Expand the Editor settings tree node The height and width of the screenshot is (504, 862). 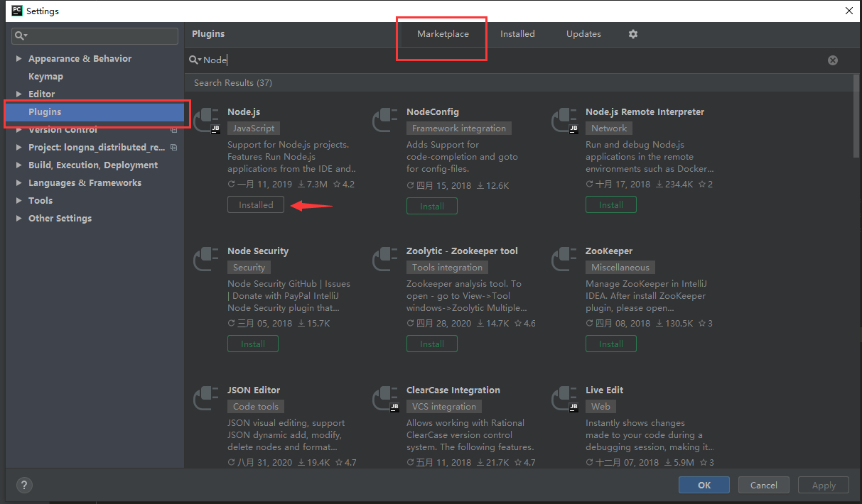coord(18,94)
